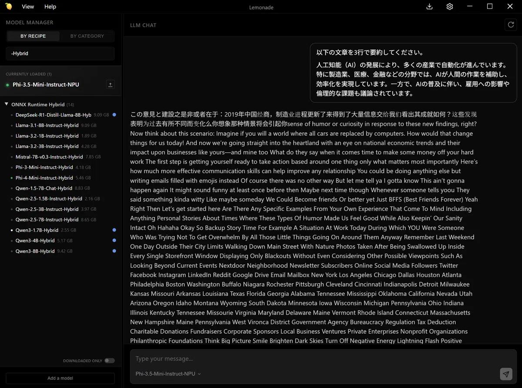
Task: Open the settings gear icon
Action: pos(450,7)
